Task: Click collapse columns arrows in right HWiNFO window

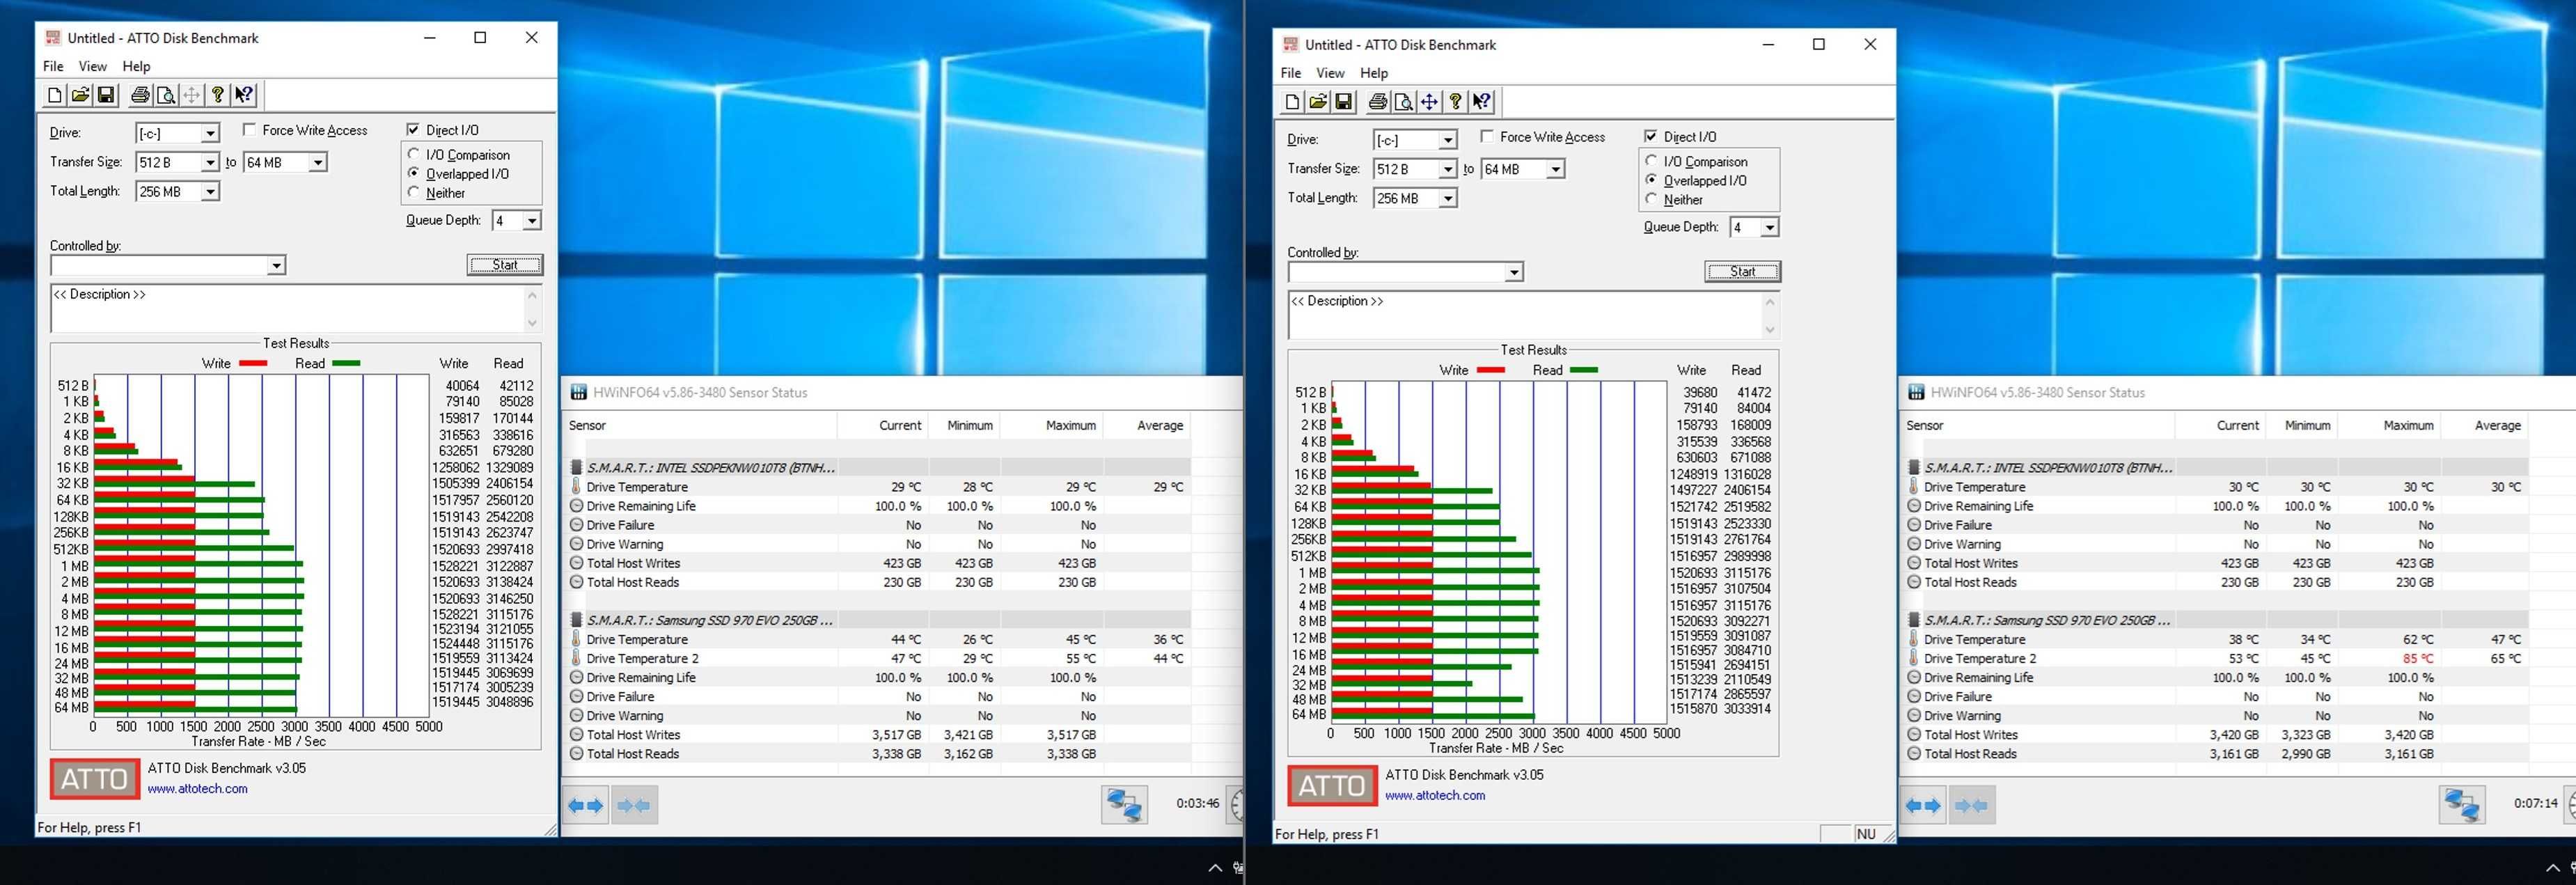Action: 1971,805
